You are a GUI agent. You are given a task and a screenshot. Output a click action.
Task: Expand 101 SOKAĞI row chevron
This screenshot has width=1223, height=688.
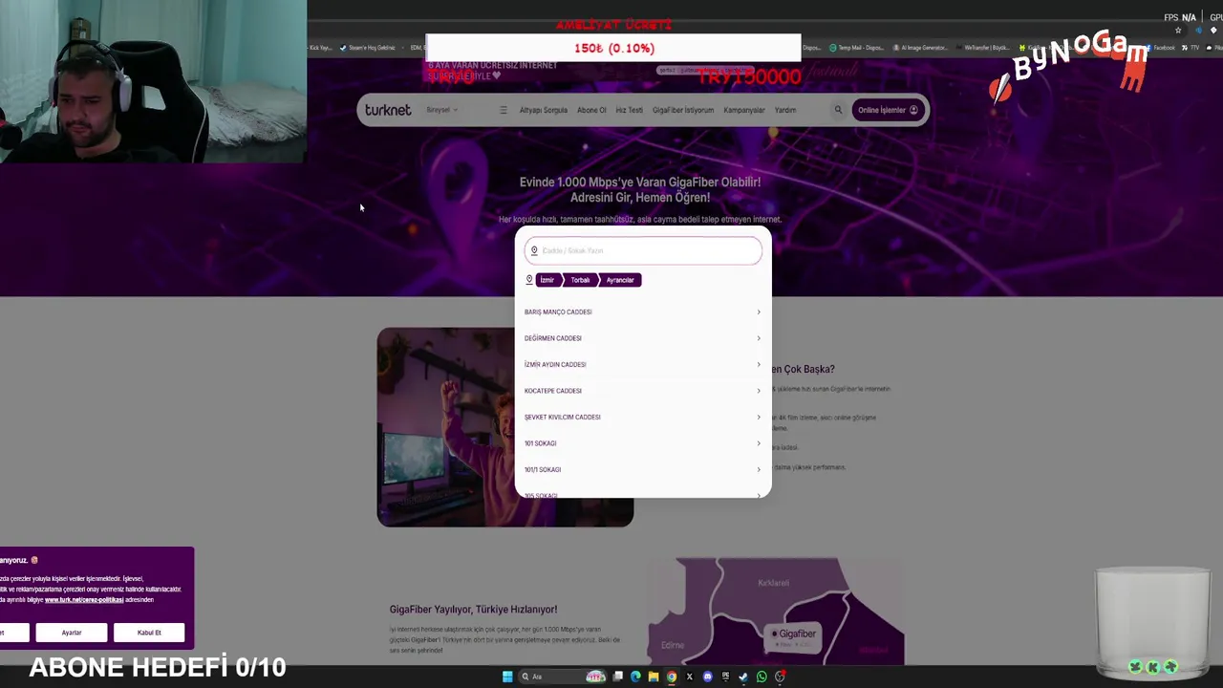[759, 443]
